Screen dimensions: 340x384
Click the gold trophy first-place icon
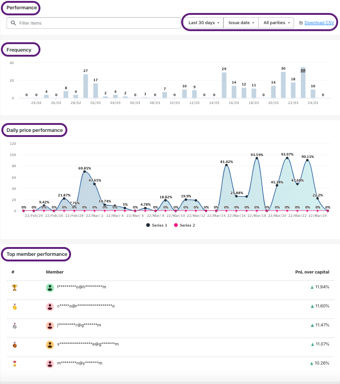pos(14,287)
